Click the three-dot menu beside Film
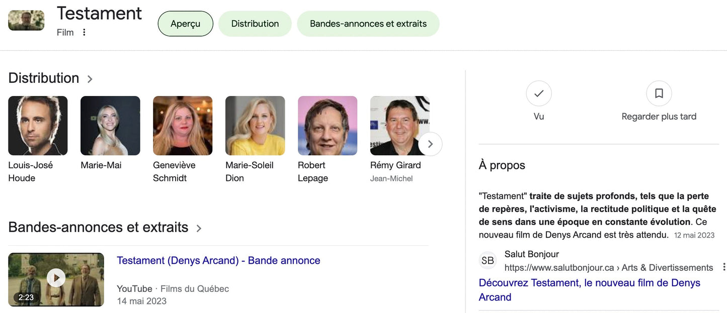The width and height of the screenshot is (727, 313). pyautogui.click(x=84, y=32)
